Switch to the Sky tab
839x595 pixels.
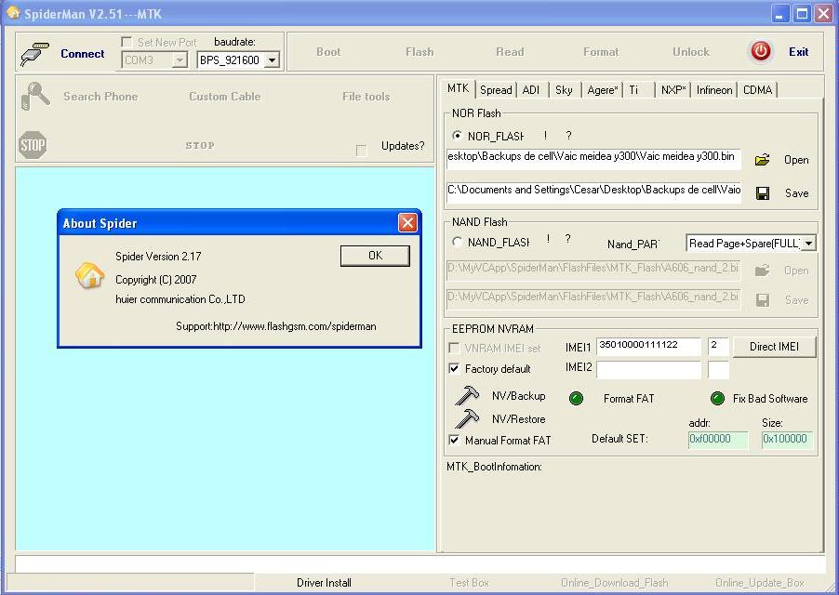coord(564,90)
